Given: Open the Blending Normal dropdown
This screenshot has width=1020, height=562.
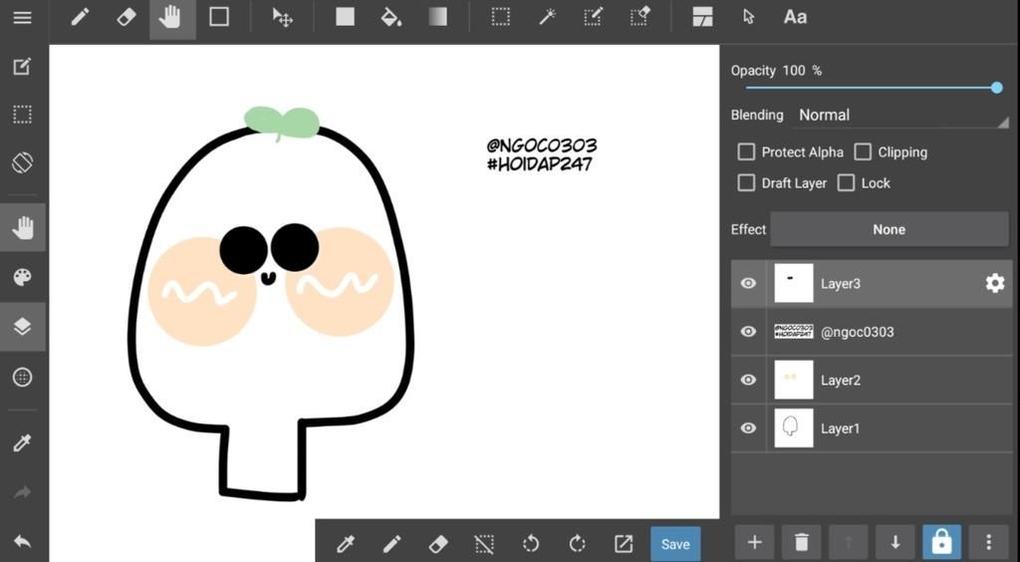Looking at the screenshot, I should click(902, 116).
